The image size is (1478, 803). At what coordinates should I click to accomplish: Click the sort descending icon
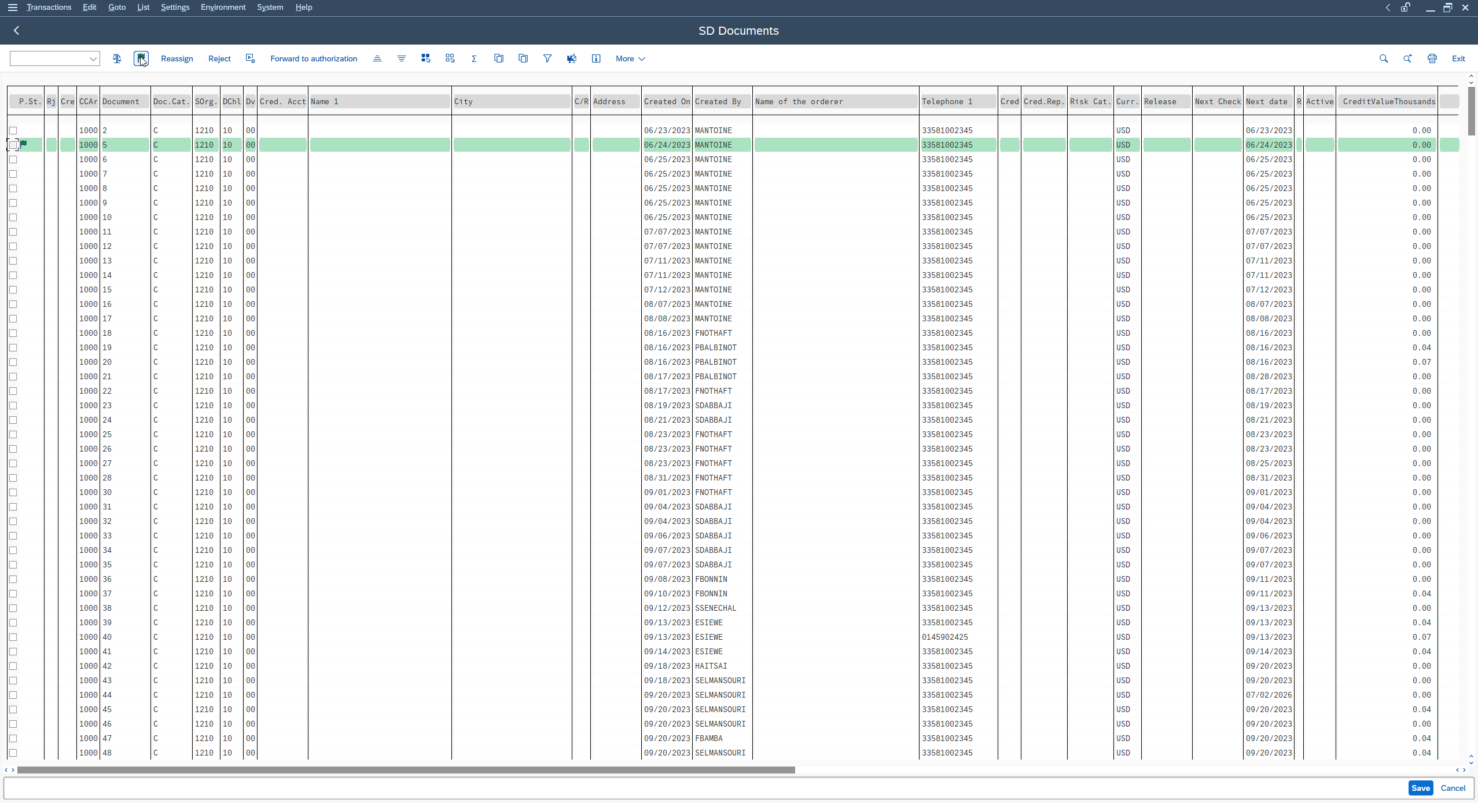pyautogui.click(x=402, y=58)
